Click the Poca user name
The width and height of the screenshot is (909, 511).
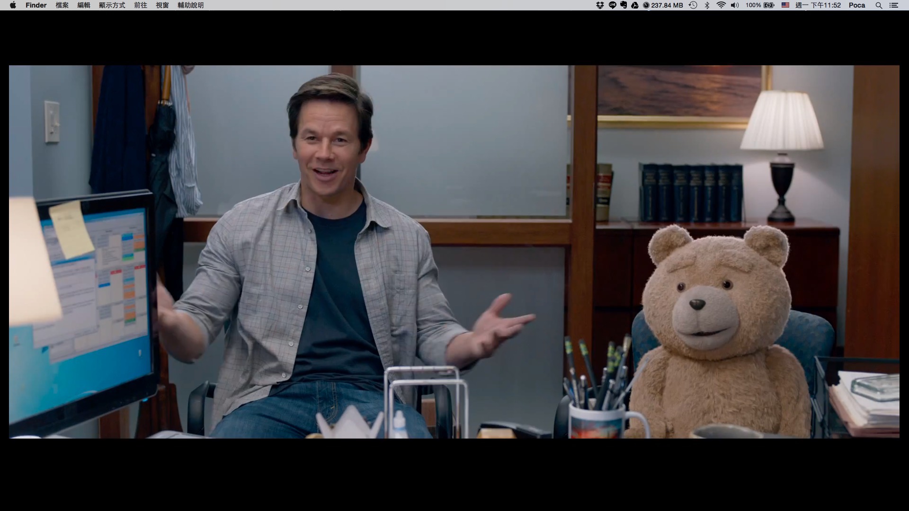857,5
